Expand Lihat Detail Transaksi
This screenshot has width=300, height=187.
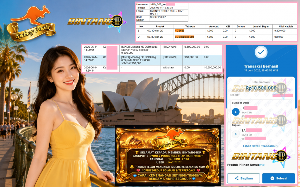(260, 146)
